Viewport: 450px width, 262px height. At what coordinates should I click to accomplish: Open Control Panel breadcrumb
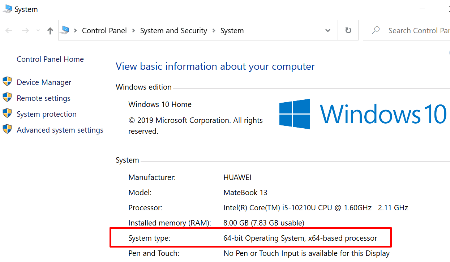[104, 31]
